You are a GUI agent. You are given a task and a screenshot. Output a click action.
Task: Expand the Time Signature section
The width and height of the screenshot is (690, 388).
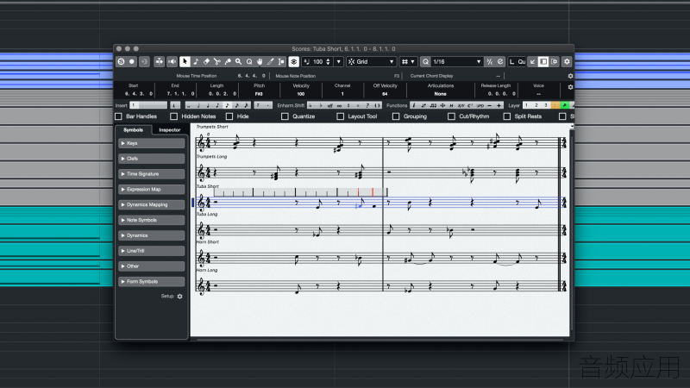(x=152, y=174)
